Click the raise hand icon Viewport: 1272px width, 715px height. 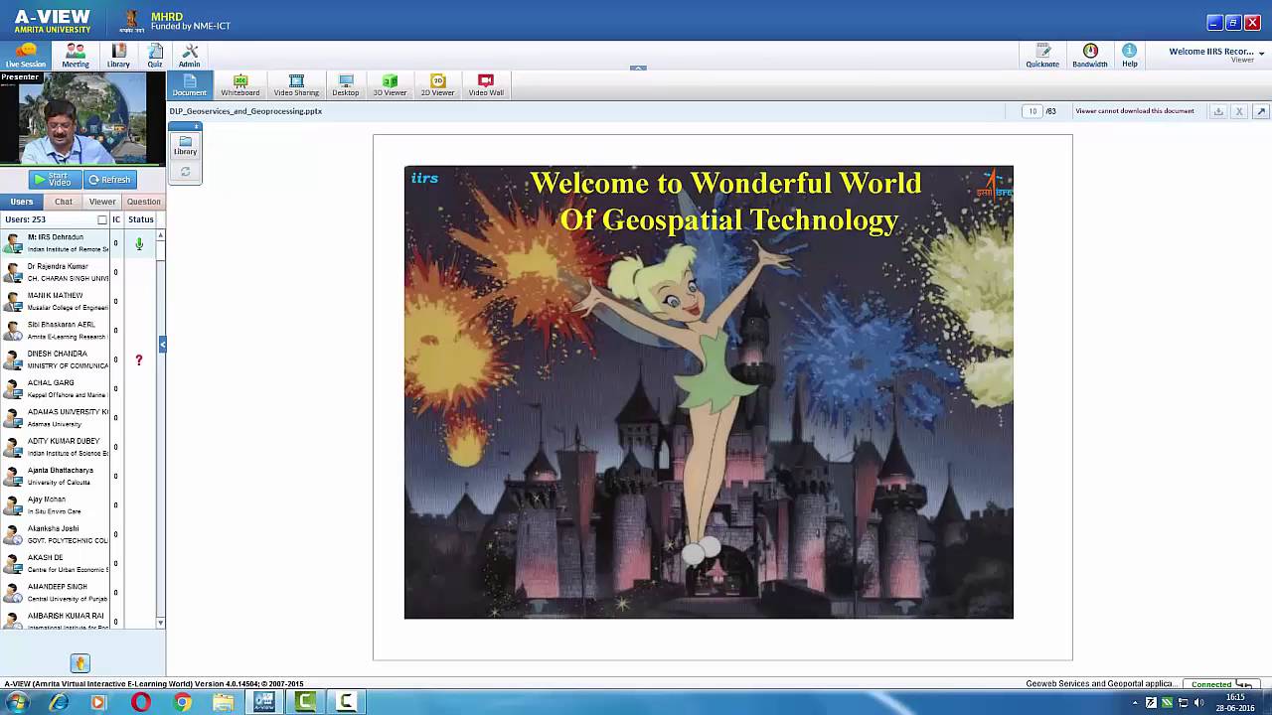[x=80, y=663]
